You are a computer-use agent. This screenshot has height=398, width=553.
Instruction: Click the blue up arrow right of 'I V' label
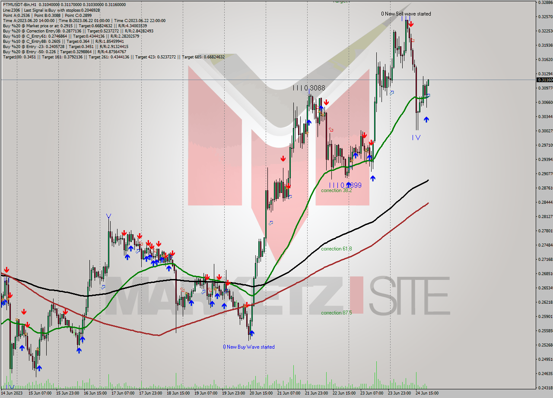tap(426, 119)
